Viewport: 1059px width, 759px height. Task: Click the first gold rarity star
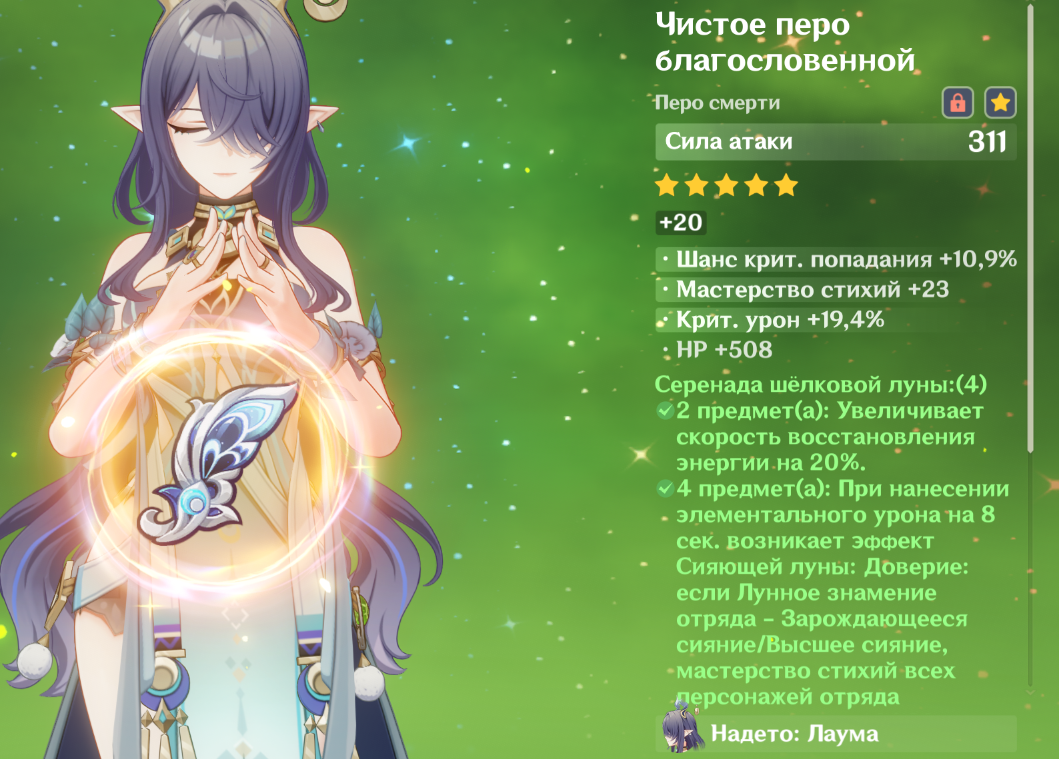[667, 185]
